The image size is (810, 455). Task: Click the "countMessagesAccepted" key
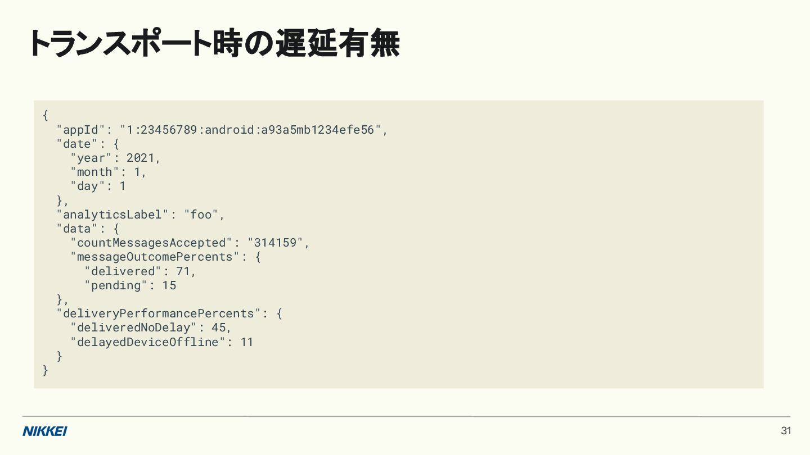[151, 243]
